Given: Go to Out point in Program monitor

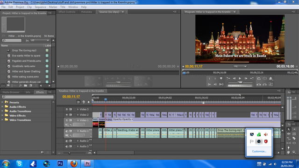Looking at the screenshot, I should click(215, 84).
